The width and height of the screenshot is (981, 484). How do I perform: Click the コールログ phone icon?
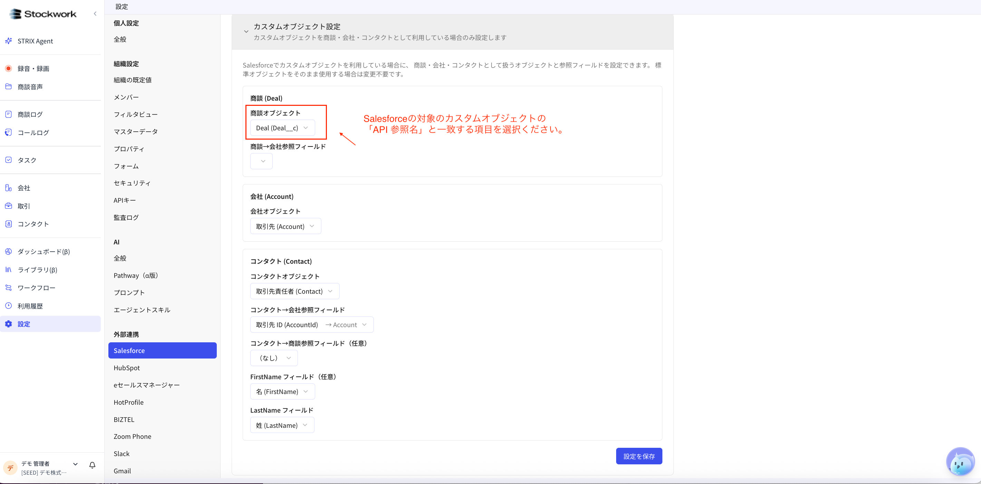8,132
